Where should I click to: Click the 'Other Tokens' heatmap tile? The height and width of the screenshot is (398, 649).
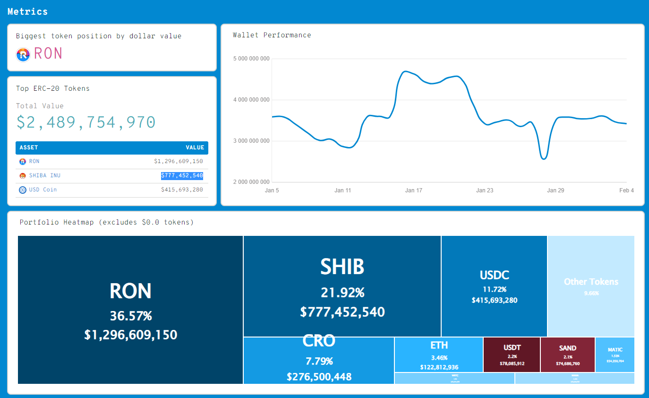[x=591, y=286]
